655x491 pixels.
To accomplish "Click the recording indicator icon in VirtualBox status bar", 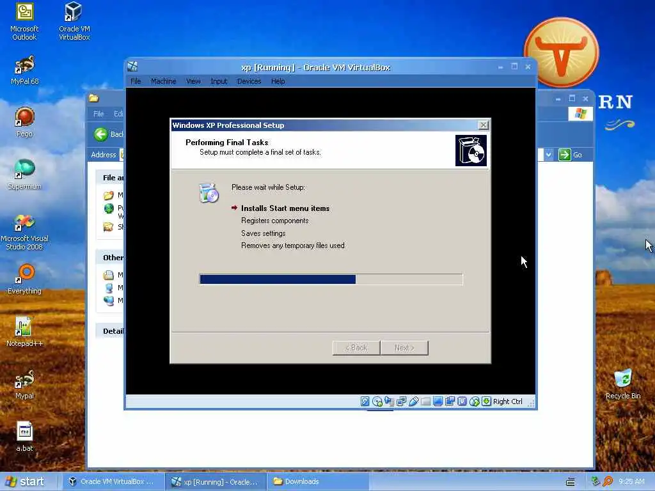I will coord(450,401).
